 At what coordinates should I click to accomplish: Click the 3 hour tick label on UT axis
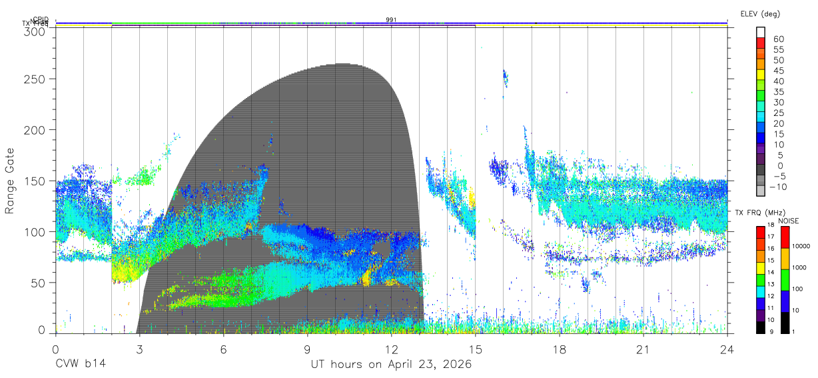[139, 349]
